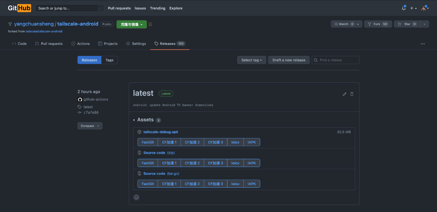Screen dimensions: 437x212
Task: Download tailscale-debug.apk
Action: (161, 132)
